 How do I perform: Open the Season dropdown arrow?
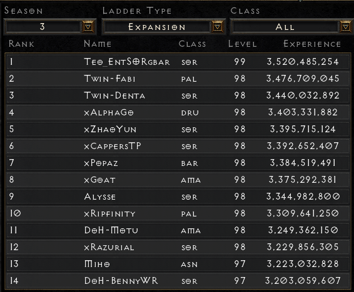coord(88,27)
